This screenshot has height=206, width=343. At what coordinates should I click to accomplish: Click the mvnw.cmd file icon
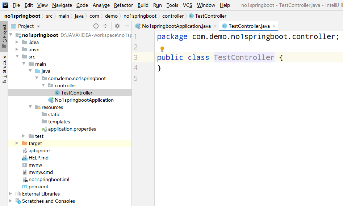click(x=25, y=172)
